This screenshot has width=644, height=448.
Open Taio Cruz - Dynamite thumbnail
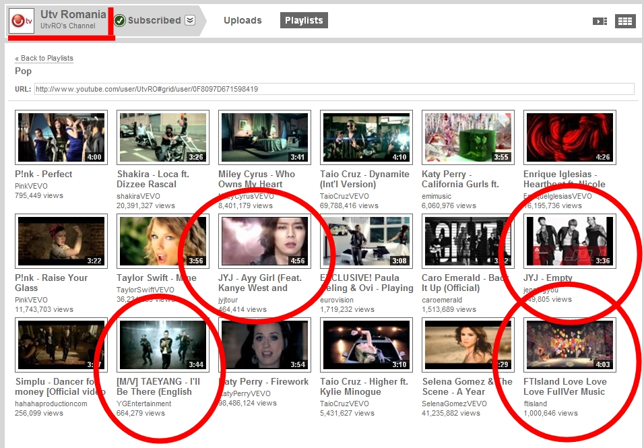(x=366, y=137)
